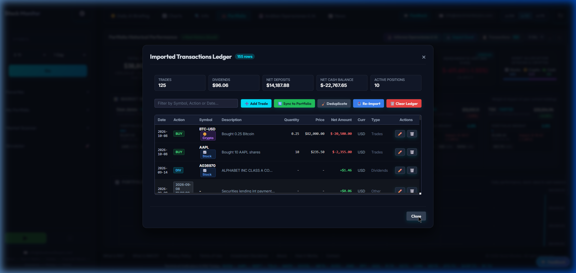
Task: Edit the ALPHABET dividend entry
Action: 400,171
